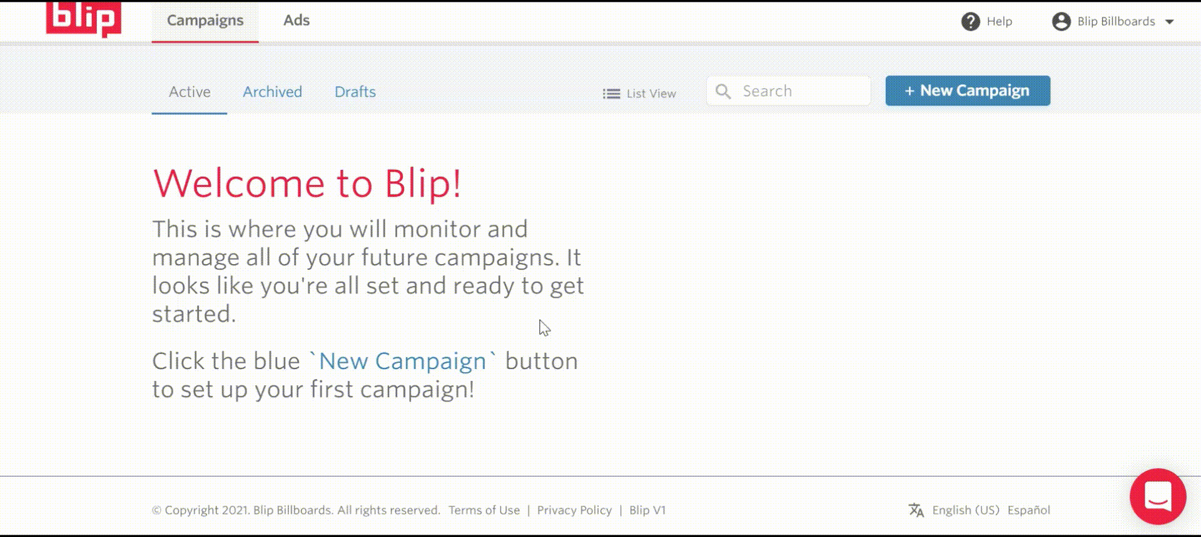Expand the Blip Billboards account dropdown arrow

point(1169,22)
